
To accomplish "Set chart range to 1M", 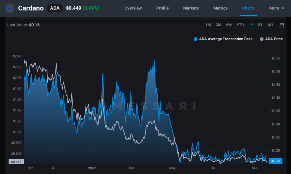I will 208,25.
